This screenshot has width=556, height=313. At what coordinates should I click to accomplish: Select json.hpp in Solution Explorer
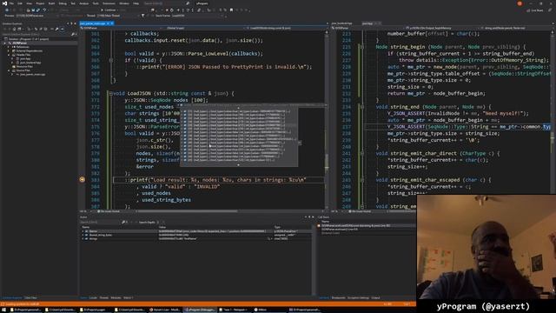tap(25, 58)
